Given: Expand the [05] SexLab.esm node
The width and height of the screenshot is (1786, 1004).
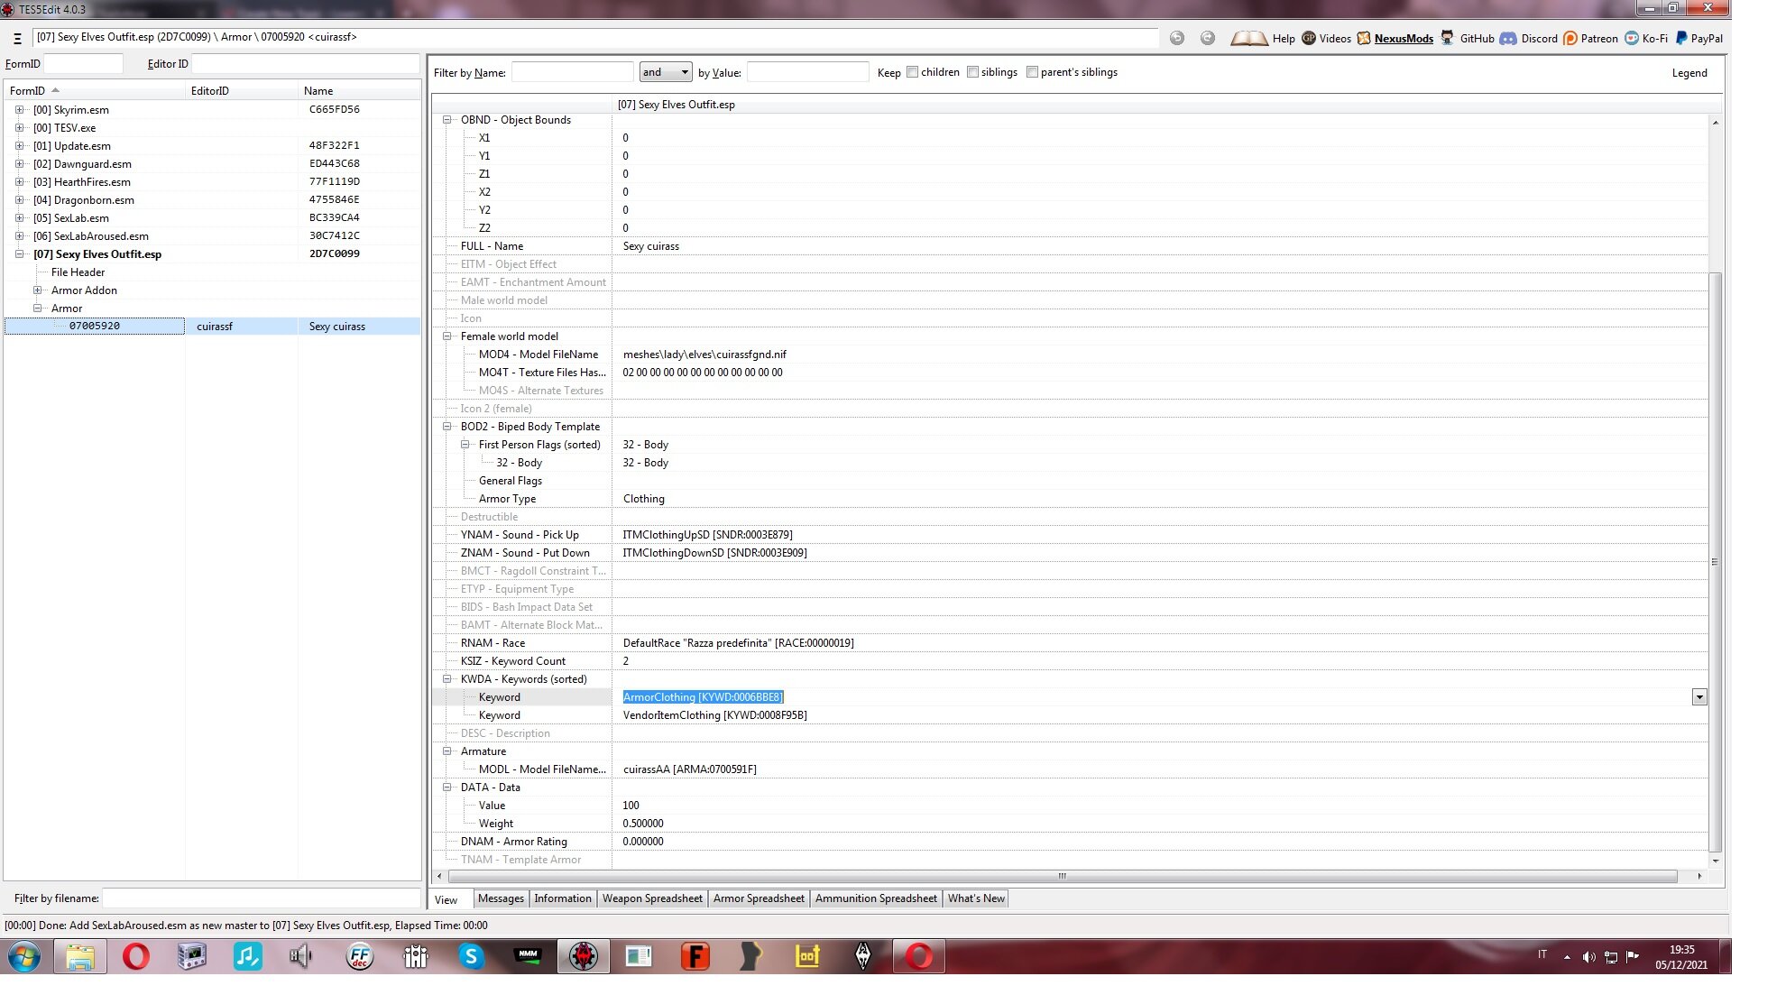Looking at the screenshot, I should (x=19, y=217).
